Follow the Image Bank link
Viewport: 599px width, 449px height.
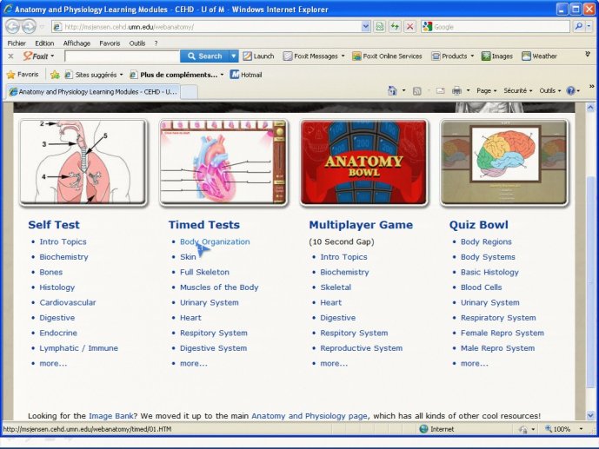pos(111,416)
